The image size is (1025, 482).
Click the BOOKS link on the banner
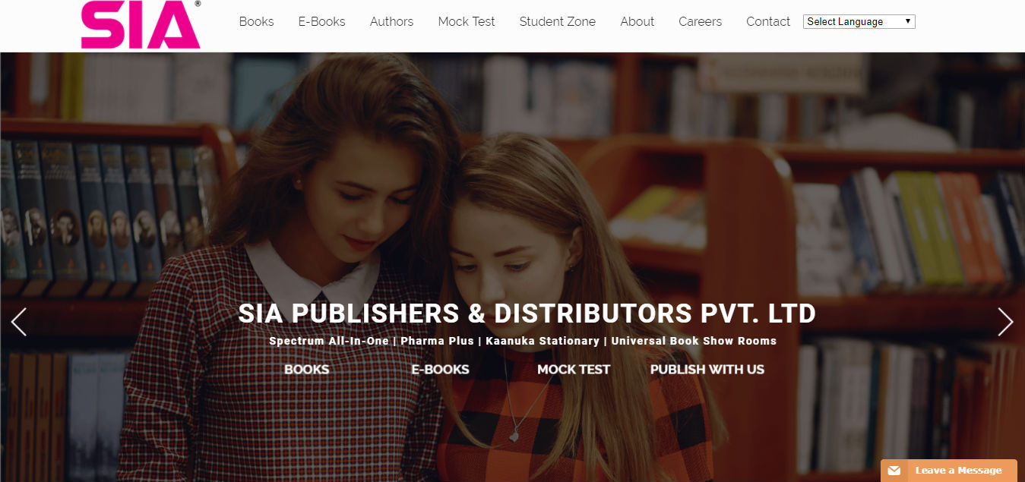[x=307, y=370]
